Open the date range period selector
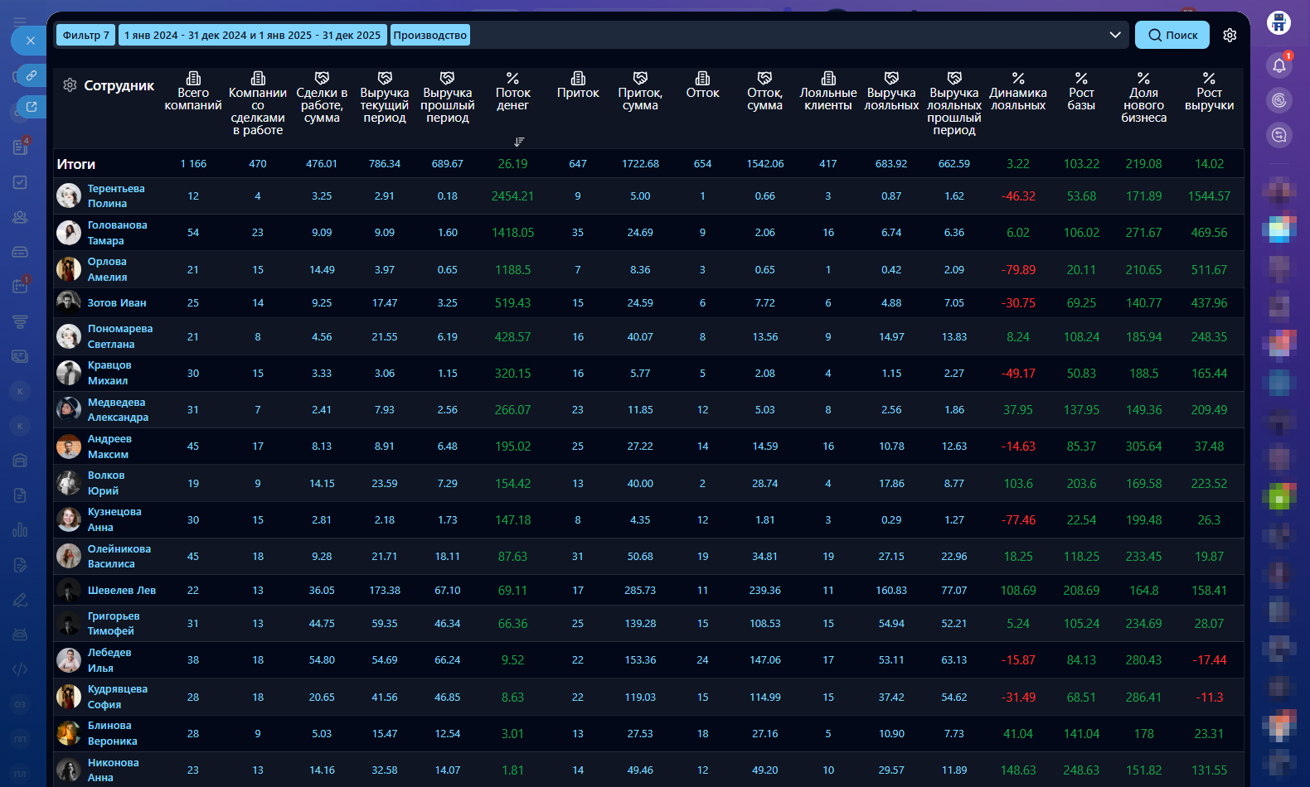The width and height of the screenshot is (1310, 787). [x=252, y=35]
